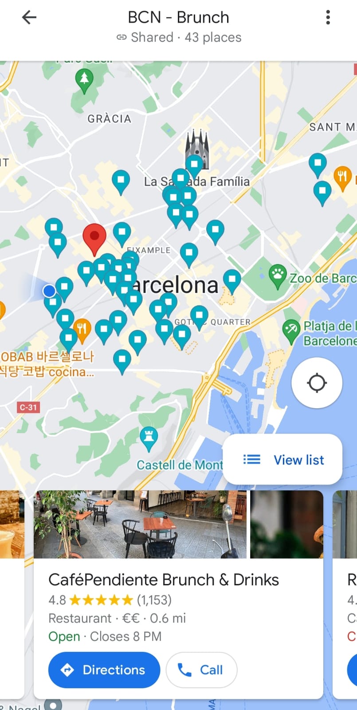The image size is (357, 710).
Task: Tap the CaféPendiente star rating row
Action: [x=110, y=600]
